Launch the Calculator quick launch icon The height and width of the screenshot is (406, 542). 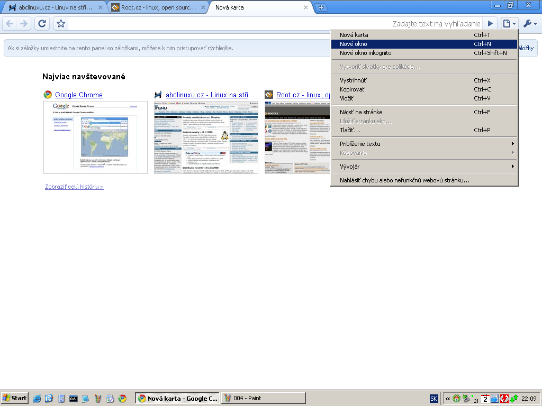click(x=61, y=399)
